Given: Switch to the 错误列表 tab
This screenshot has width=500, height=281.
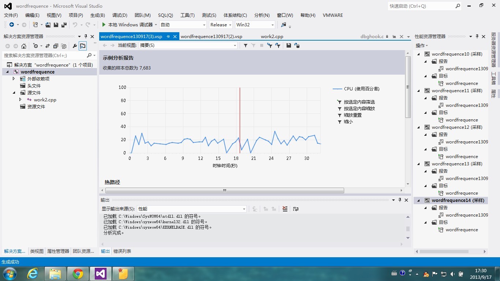Looking at the screenshot, I should pyautogui.click(x=122, y=251).
